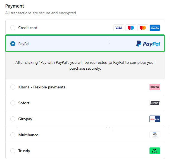Image resolution: width=171 pixels, height=162 pixels.
Task: Click the American Express icon
Action: click(x=155, y=28)
